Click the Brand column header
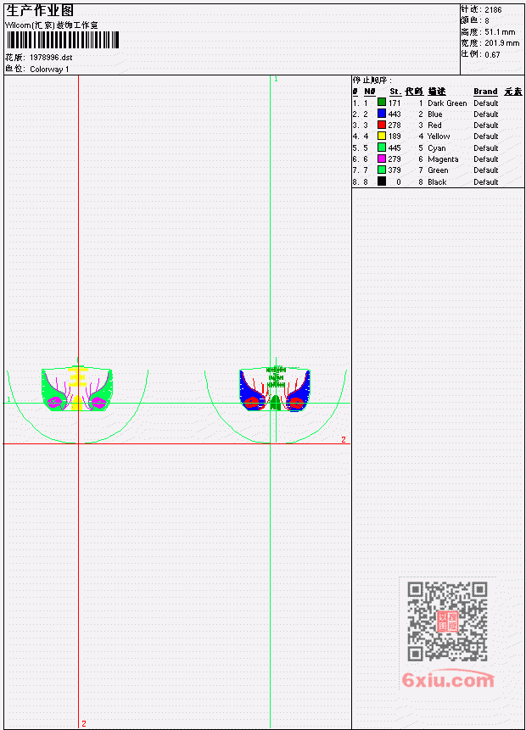 (x=485, y=92)
